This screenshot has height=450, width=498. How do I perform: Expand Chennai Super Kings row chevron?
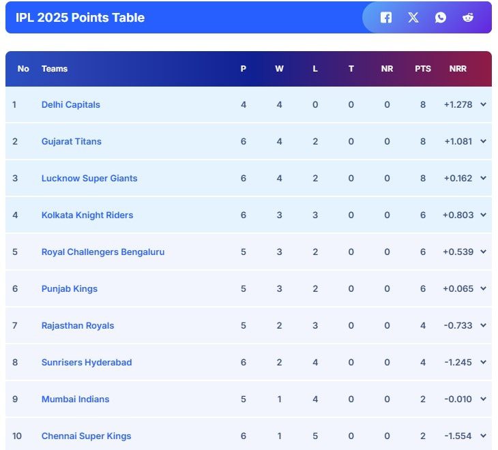(x=483, y=436)
